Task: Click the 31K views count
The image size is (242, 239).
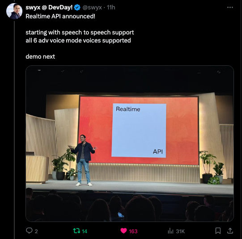Action: [x=180, y=231]
